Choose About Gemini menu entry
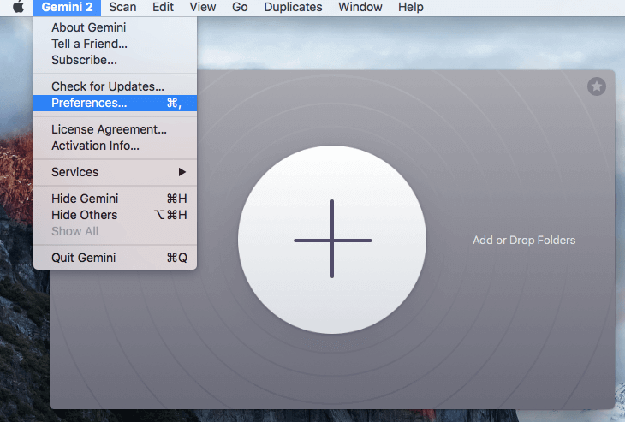The width and height of the screenshot is (625, 422). (88, 27)
